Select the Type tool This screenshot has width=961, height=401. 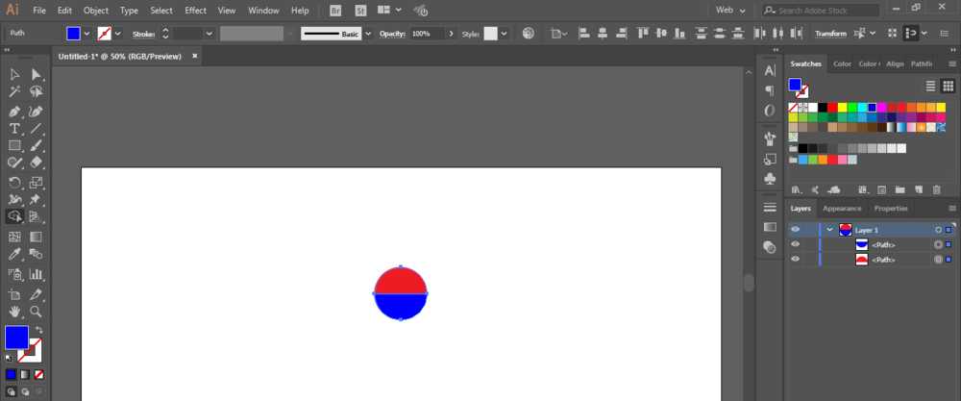tap(14, 129)
